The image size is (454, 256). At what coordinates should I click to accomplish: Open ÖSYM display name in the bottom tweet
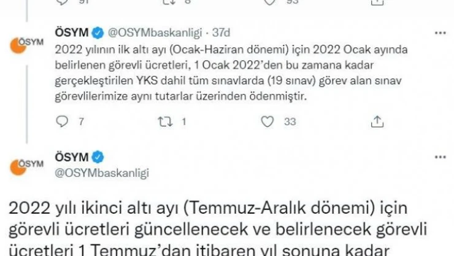[72, 157]
